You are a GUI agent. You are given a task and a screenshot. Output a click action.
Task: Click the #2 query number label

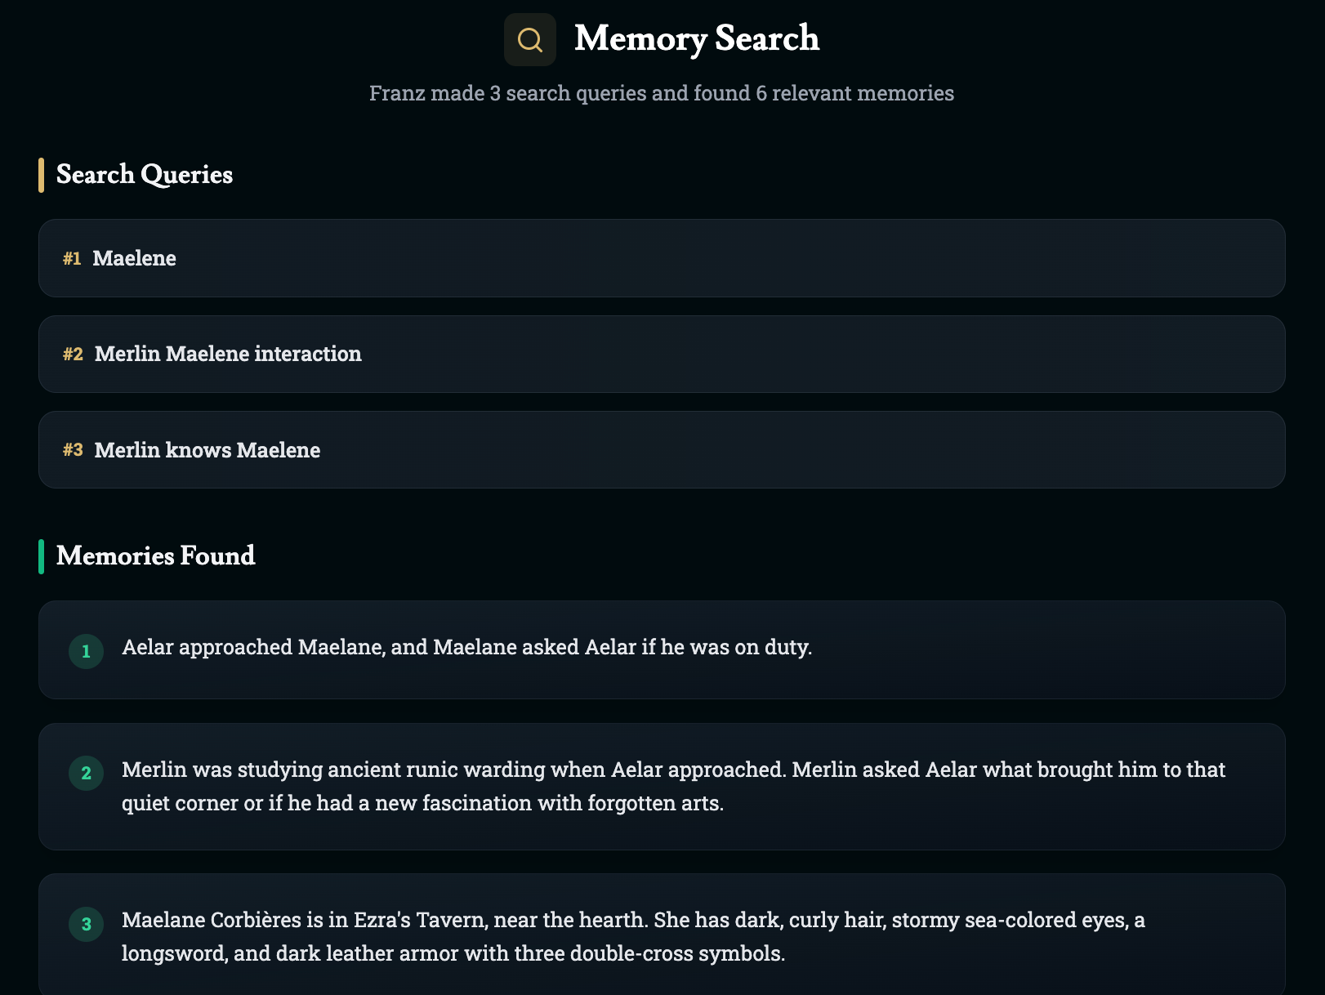[x=73, y=355]
